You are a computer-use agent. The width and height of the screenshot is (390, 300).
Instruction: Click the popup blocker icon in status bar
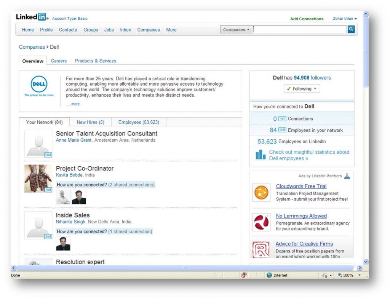coord(244,275)
